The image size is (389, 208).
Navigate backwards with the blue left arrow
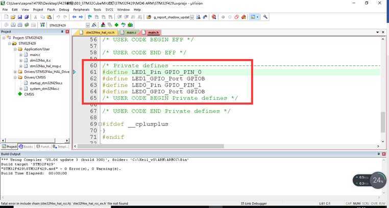point(74,17)
